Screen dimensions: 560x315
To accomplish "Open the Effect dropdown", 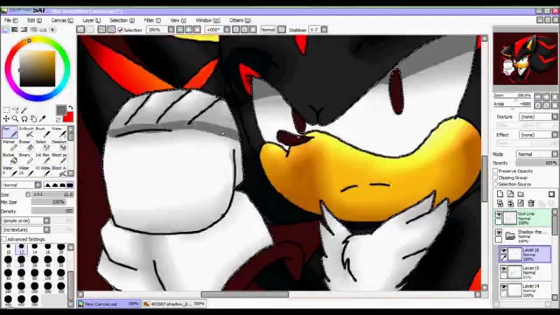I will coord(538,135).
